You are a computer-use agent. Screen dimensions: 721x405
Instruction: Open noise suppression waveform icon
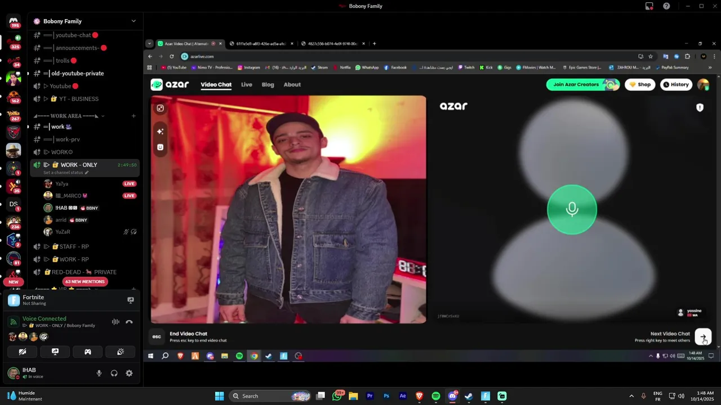tap(115, 322)
